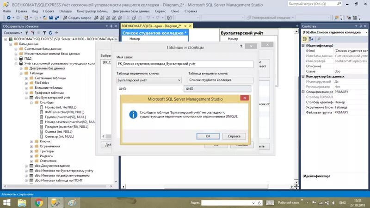Expand the Системные базы данных node
Screen dimensions: 370x208
click(x=16, y=49)
